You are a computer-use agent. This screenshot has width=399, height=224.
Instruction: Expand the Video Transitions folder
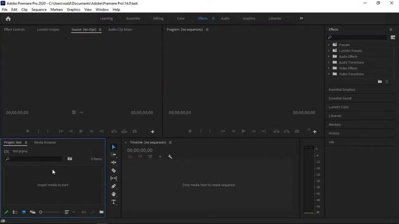click(329, 74)
